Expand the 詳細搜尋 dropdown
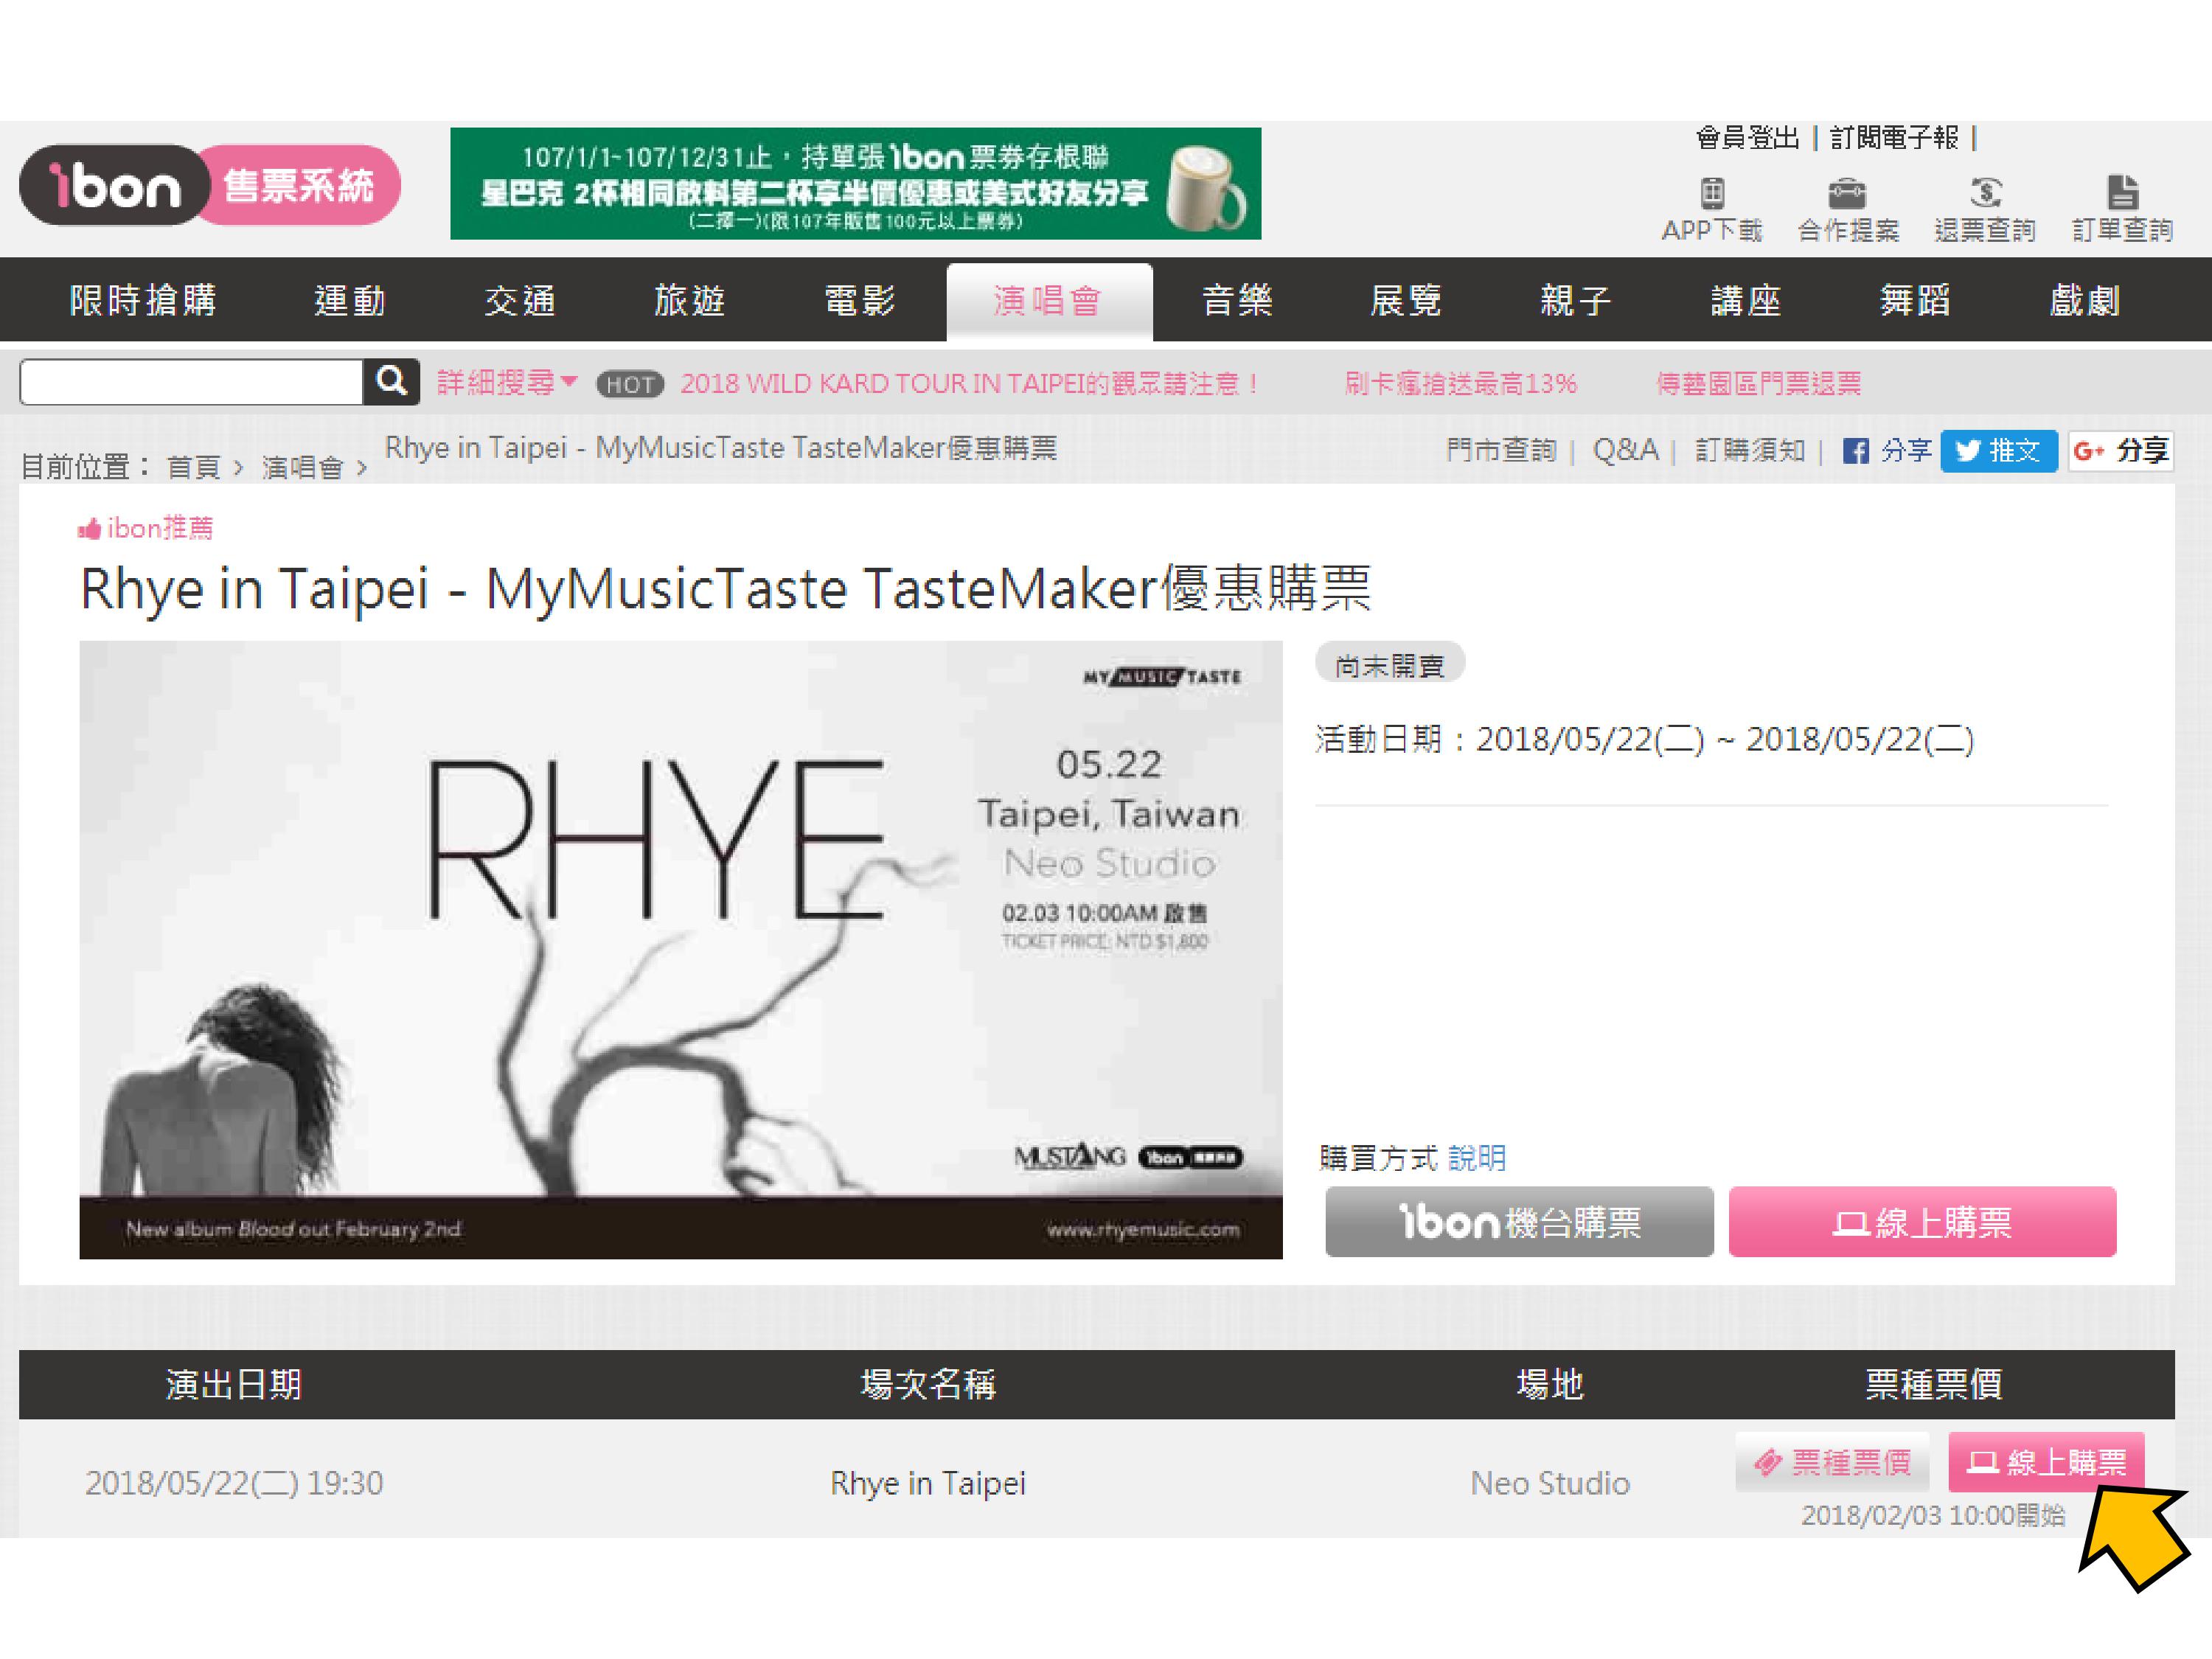 tap(506, 383)
